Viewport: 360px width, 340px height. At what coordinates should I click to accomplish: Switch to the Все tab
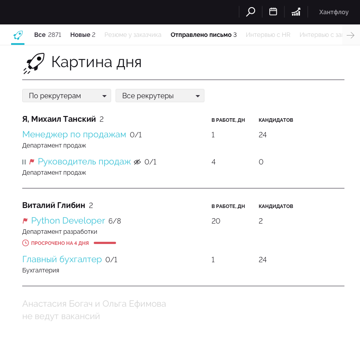39,34
